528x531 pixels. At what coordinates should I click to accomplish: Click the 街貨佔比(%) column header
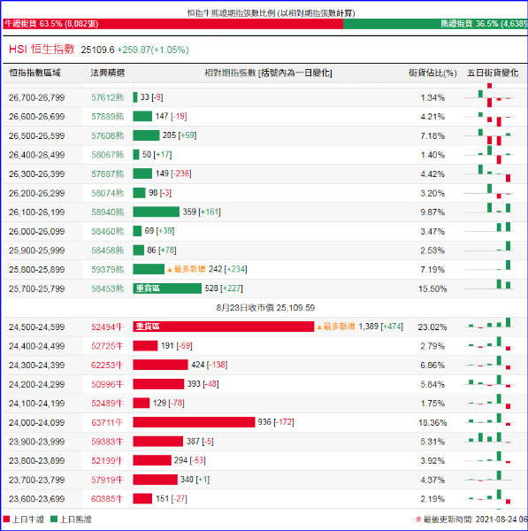pyautogui.click(x=432, y=73)
